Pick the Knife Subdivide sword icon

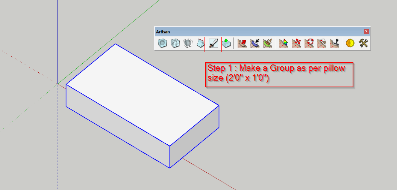coord(213,43)
